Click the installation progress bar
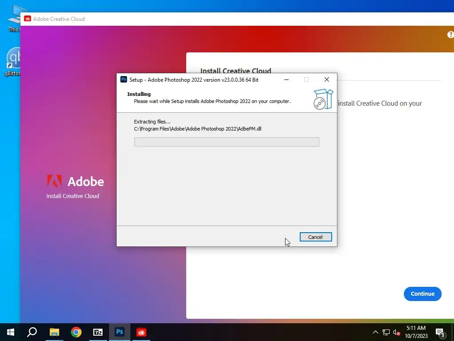Screen dimensions: 454x341 coord(227,142)
